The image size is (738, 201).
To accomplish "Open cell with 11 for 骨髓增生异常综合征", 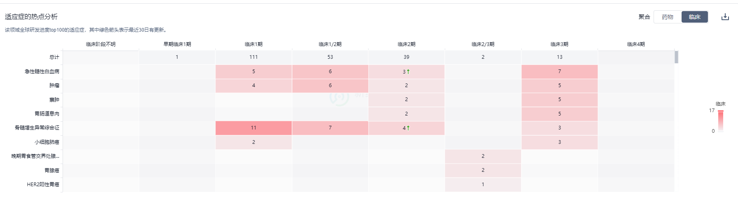I will (254, 128).
